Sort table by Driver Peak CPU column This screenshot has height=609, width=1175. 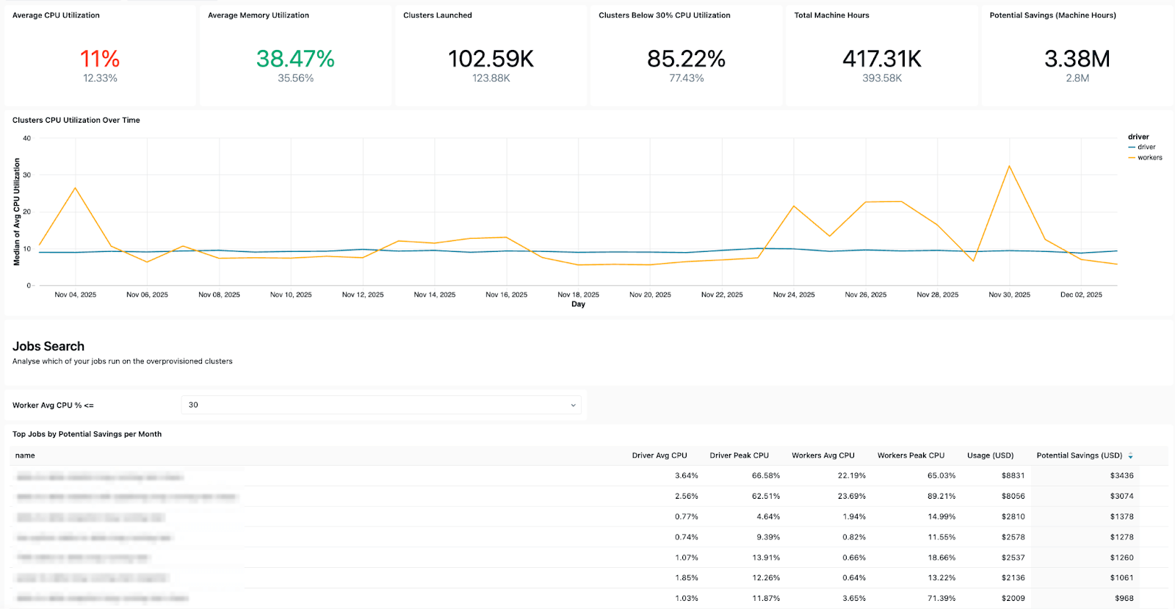(x=739, y=456)
